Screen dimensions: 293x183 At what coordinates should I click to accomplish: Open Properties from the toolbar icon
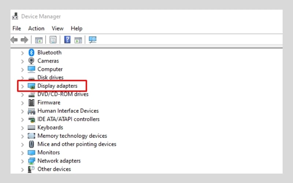[x=53, y=40]
